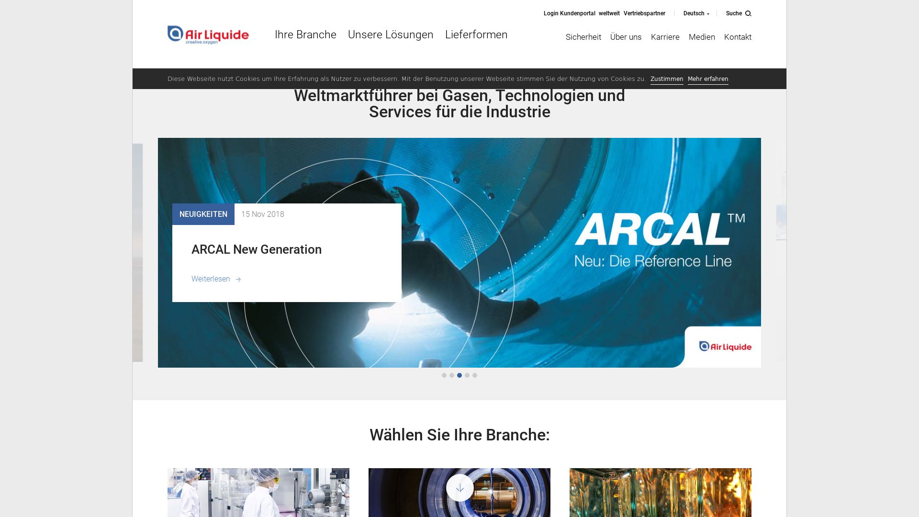919x517 pixels.
Task: Click the next slide preview at right
Action: click(x=781, y=253)
